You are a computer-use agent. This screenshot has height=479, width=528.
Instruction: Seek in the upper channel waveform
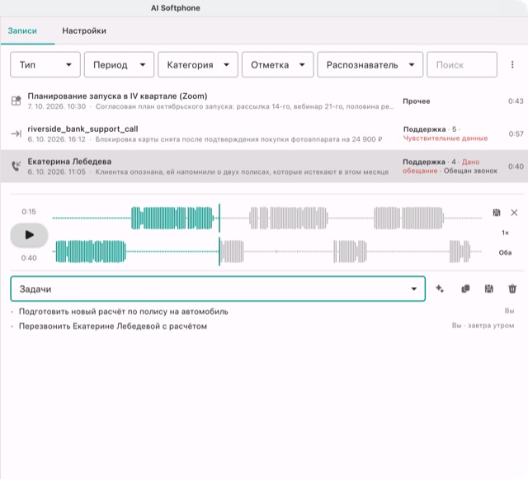(267, 218)
